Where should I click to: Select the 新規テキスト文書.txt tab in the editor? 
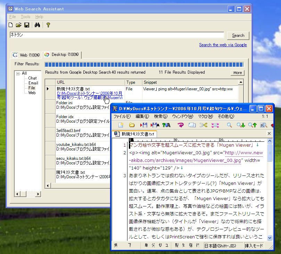[x=134, y=134]
